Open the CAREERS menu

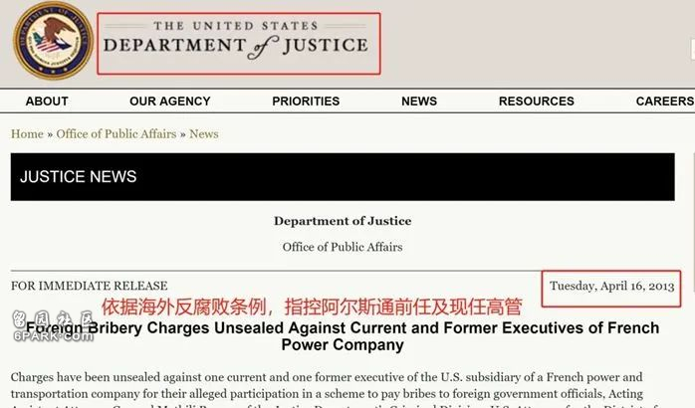(x=665, y=101)
